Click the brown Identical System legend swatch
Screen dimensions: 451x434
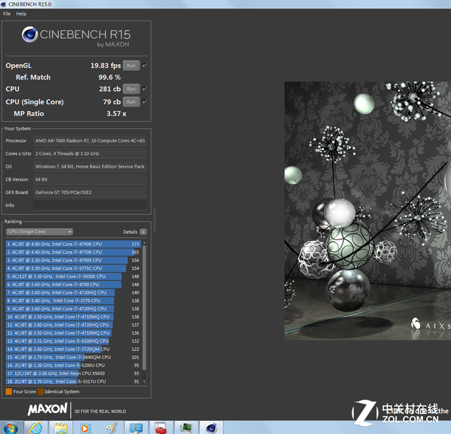(41, 392)
